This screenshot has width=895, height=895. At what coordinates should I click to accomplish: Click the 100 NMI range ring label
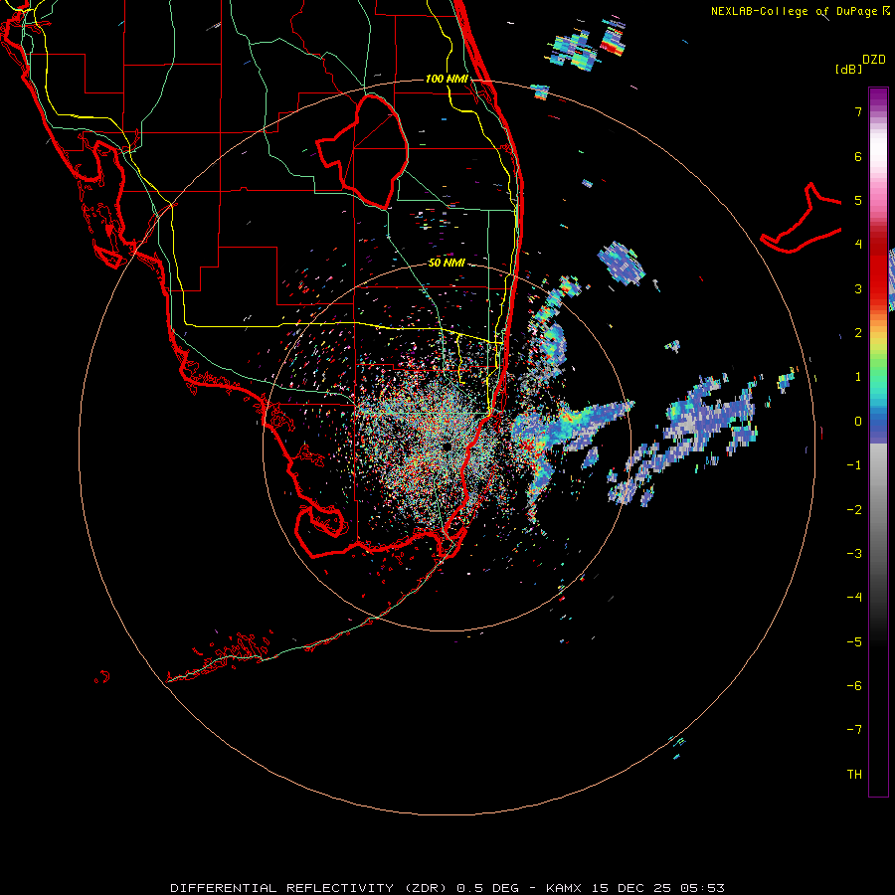(x=447, y=79)
